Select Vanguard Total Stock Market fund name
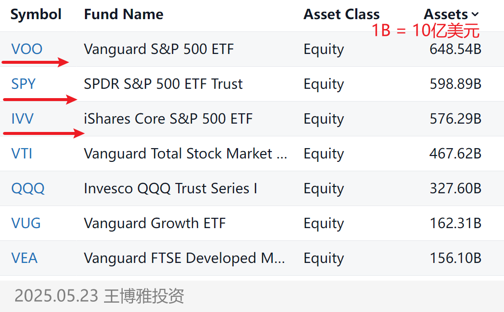The height and width of the screenshot is (312, 504). point(186,153)
